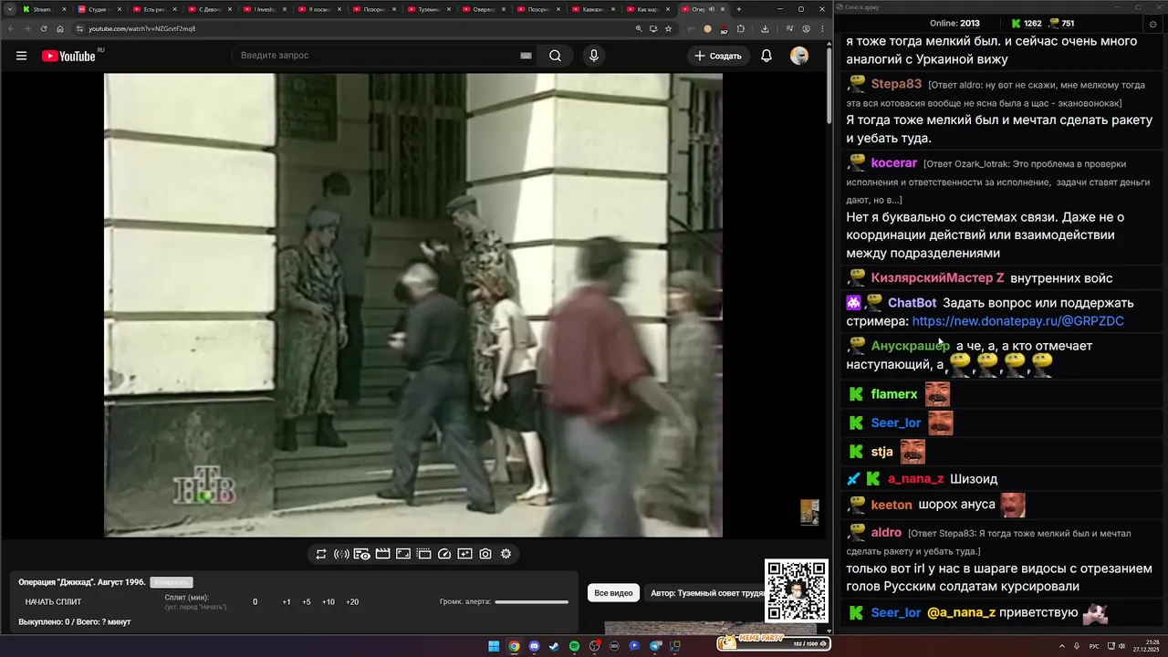This screenshot has height=657, width=1168.
Task: Open the donatepay.ru link in chat
Action: click(1017, 321)
